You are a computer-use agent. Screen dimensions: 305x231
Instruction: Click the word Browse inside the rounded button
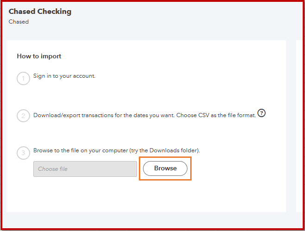pyautogui.click(x=165, y=169)
